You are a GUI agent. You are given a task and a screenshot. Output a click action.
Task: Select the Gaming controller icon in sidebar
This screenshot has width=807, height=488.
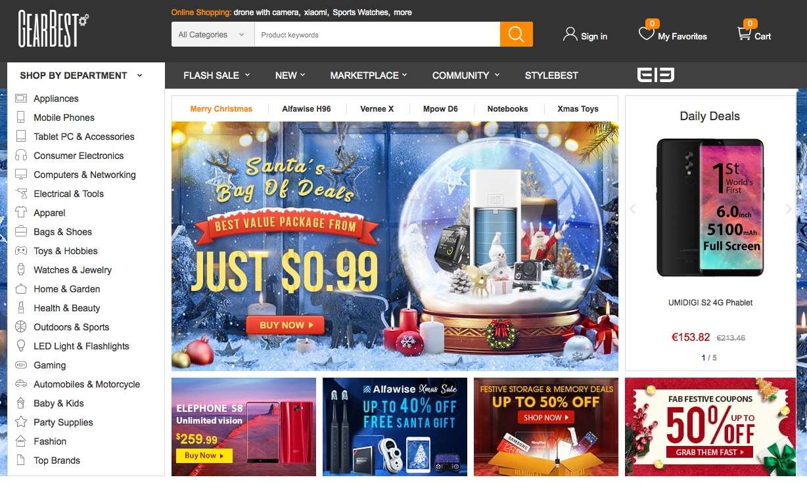(x=21, y=365)
